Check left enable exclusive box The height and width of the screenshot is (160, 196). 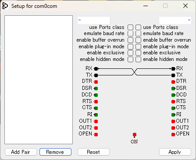(x=130, y=53)
